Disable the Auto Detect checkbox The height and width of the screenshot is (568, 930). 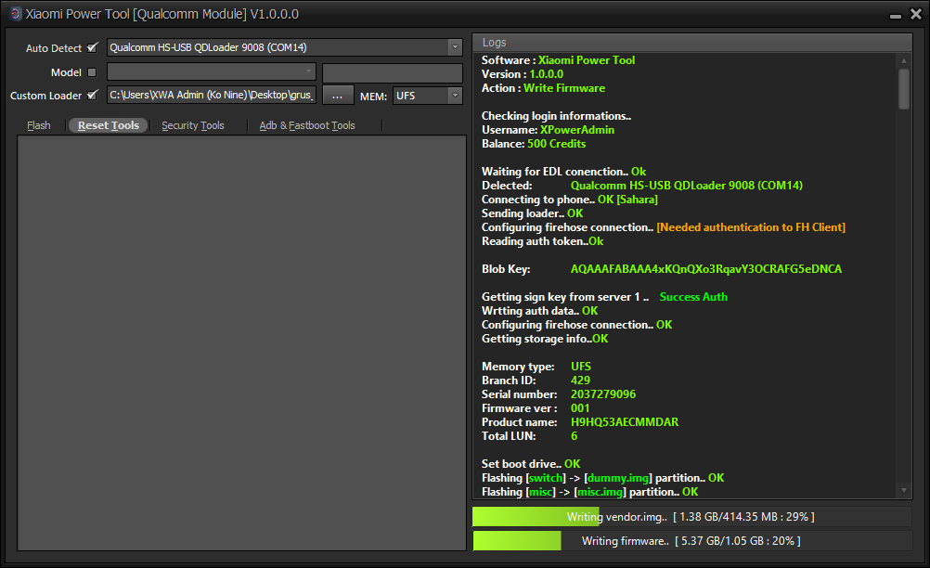92,47
